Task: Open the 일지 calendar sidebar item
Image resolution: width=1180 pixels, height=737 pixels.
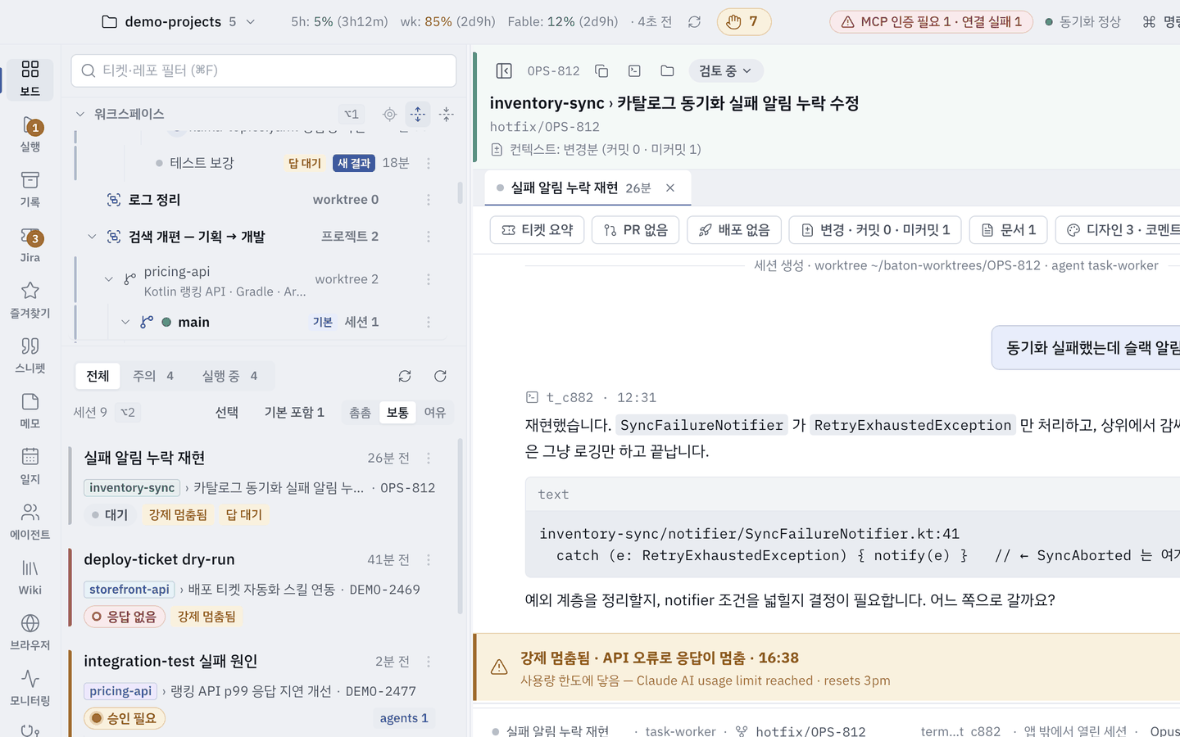Action: [29, 467]
